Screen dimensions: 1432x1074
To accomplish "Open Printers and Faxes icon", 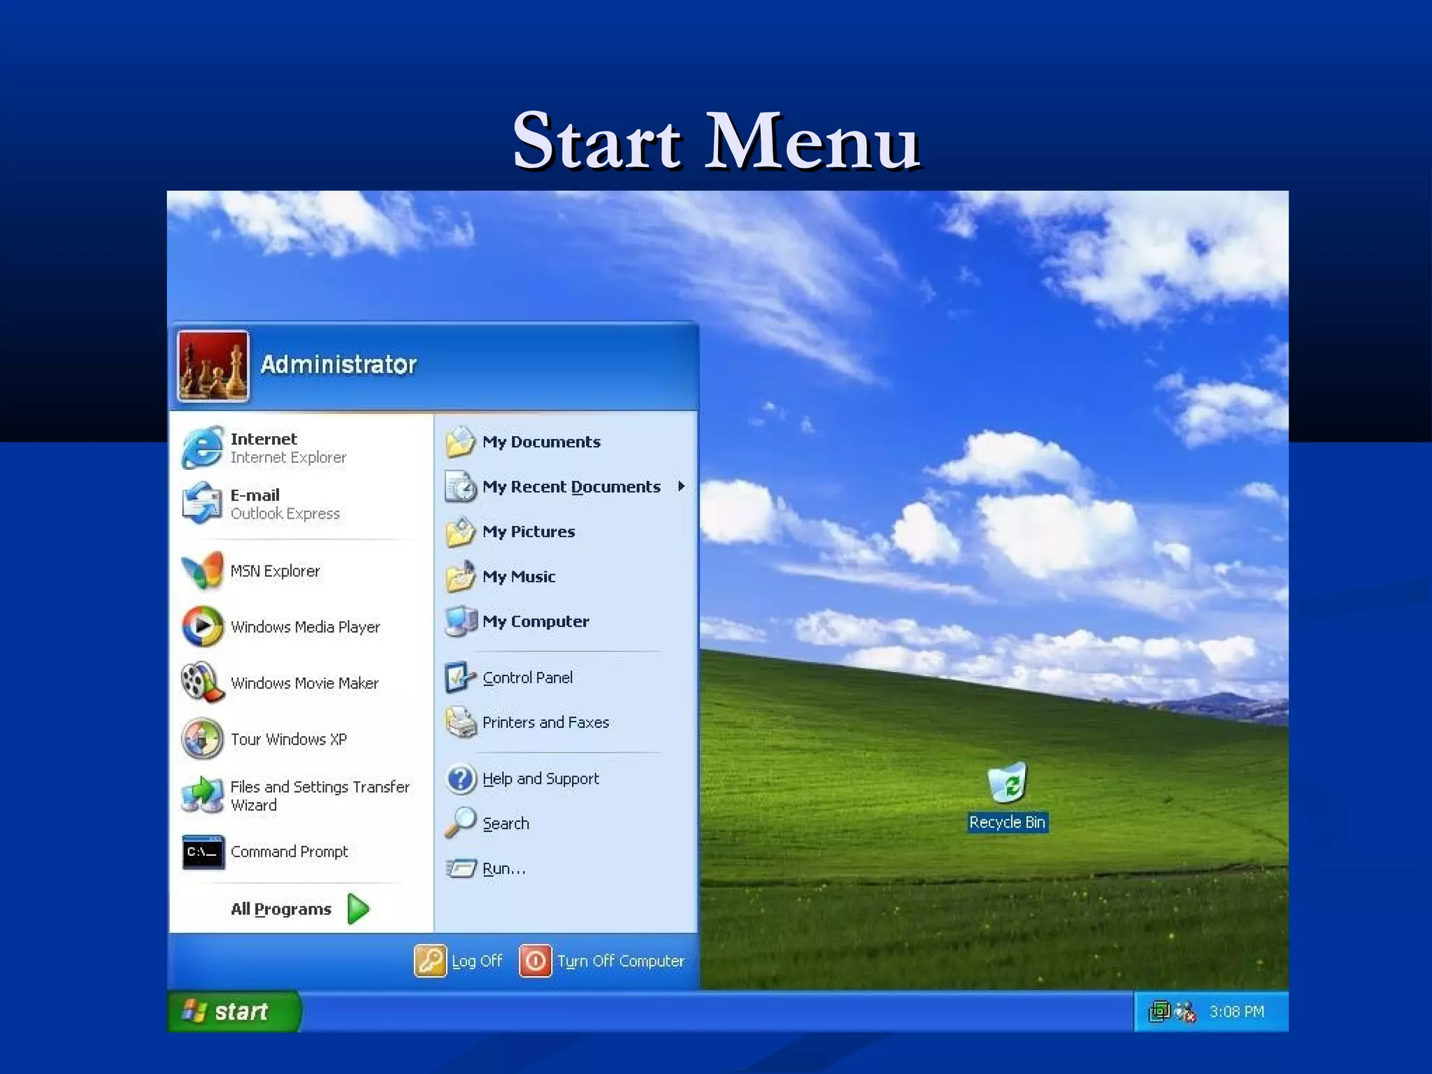I will point(461,722).
